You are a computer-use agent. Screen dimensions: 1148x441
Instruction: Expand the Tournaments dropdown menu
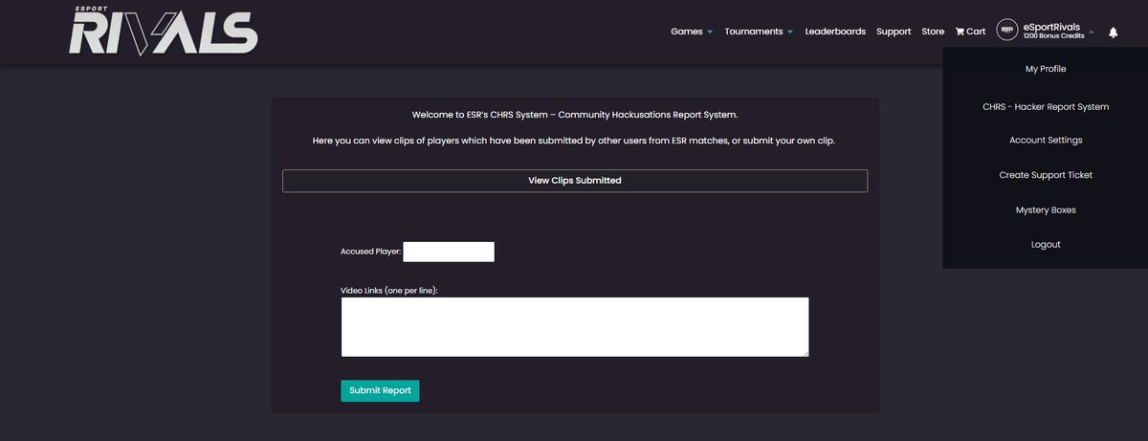[x=759, y=32]
